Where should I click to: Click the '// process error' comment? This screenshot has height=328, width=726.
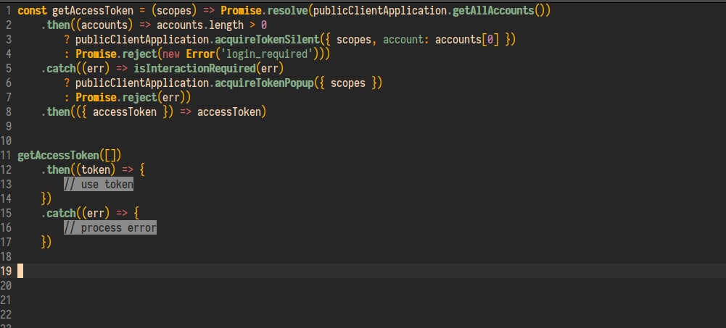tap(110, 227)
